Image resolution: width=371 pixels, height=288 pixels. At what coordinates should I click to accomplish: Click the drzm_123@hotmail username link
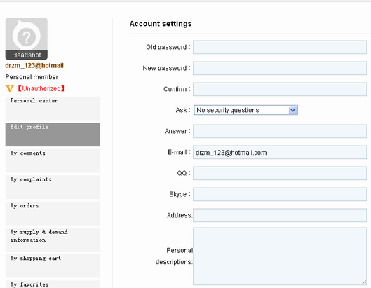pos(34,65)
